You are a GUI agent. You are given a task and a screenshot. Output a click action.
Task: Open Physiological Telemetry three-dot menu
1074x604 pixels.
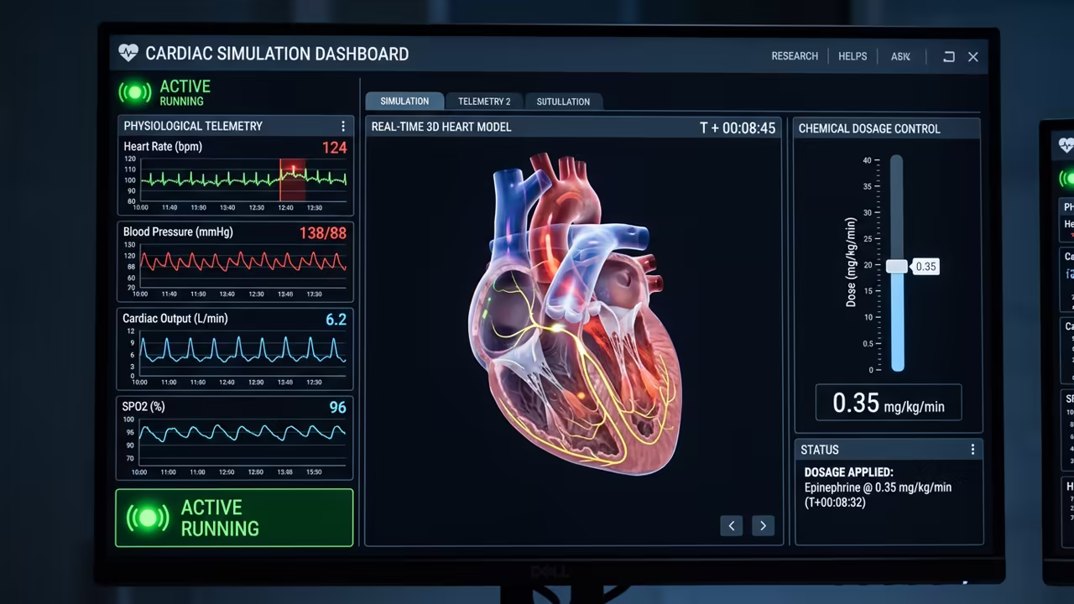tap(342, 126)
